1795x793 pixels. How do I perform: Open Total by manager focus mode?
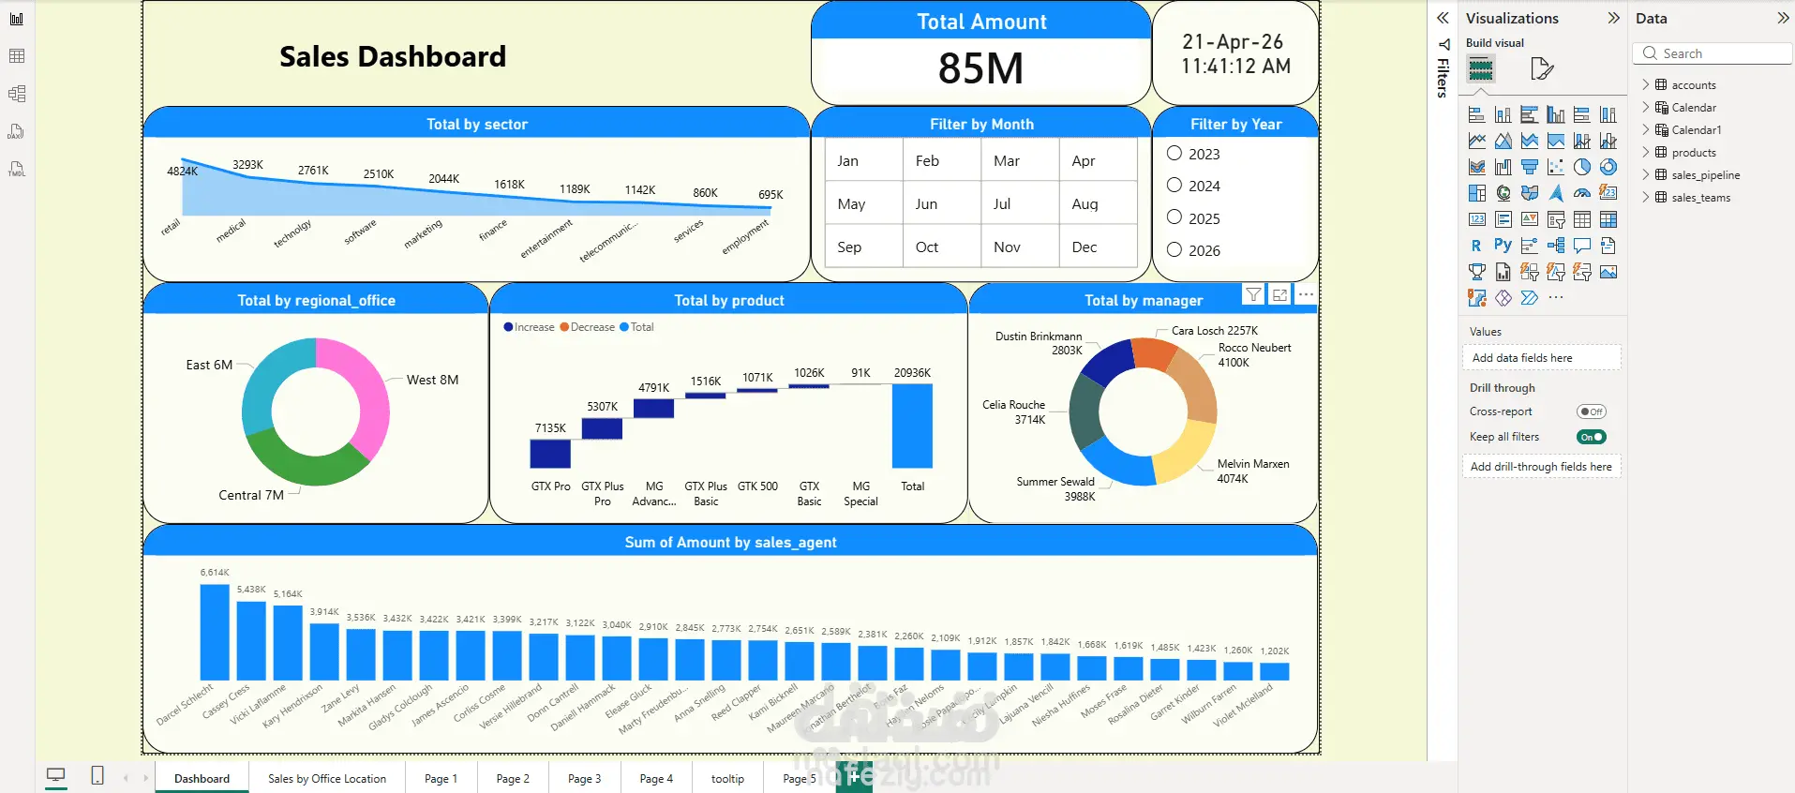pos(1279,294)
